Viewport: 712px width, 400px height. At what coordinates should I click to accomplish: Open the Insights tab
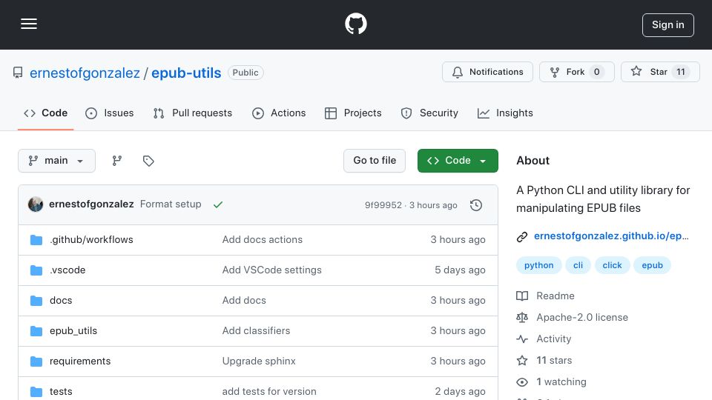point(505,113)
